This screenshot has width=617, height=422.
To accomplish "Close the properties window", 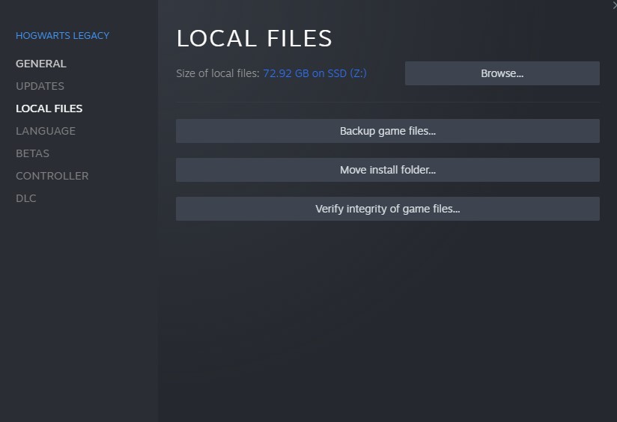I will [x=614, y=5].
